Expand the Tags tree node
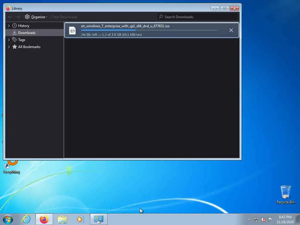This screenshot has height=225, width=300. [9, 40]
